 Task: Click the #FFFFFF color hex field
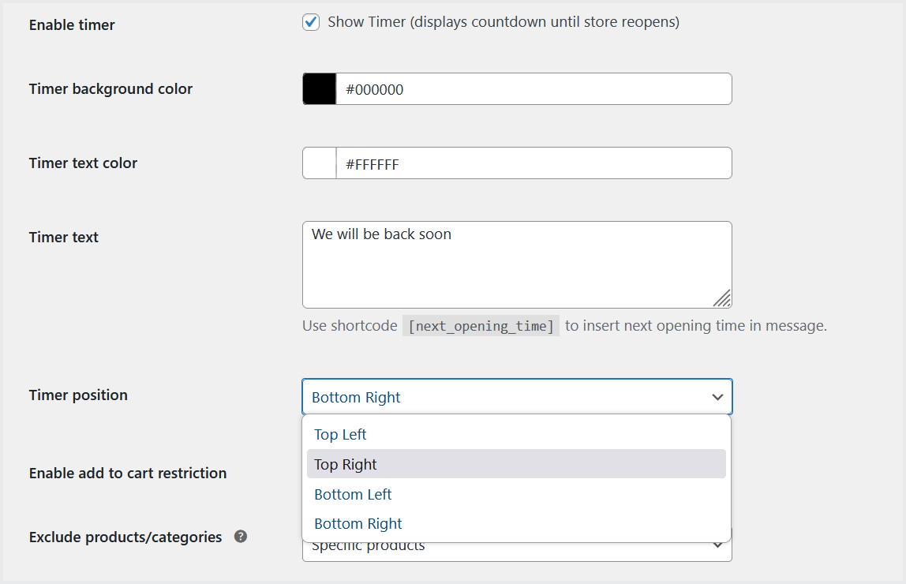point(533,163)
